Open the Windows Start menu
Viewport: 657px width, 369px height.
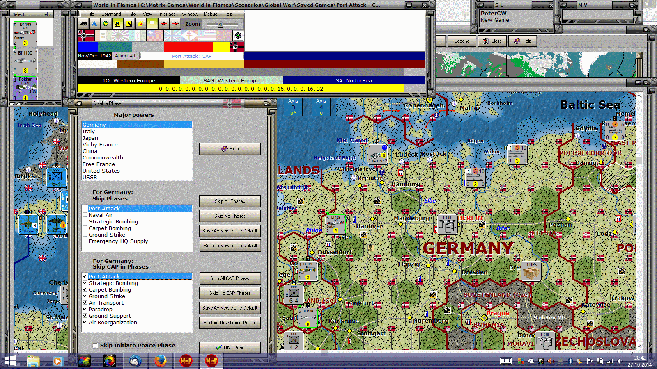tap(10, 361)
